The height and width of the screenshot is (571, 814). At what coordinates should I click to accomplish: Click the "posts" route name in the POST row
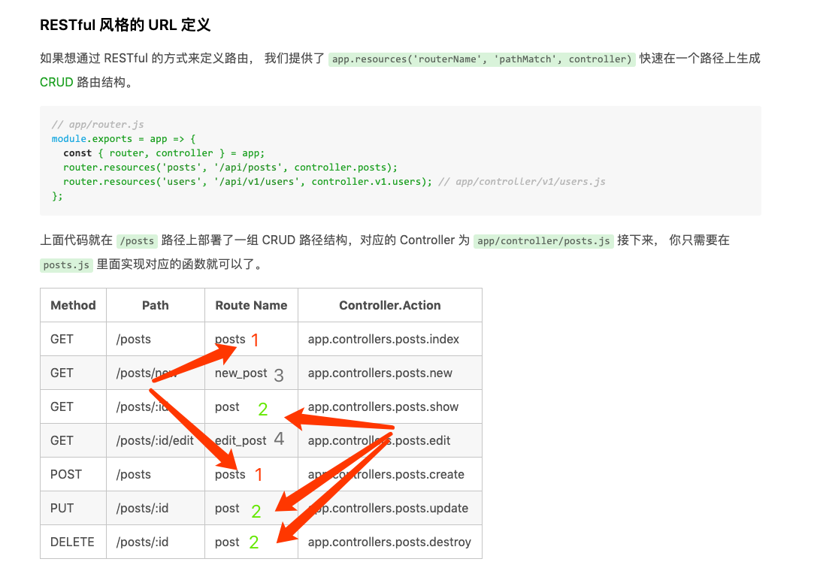(230, 474)
